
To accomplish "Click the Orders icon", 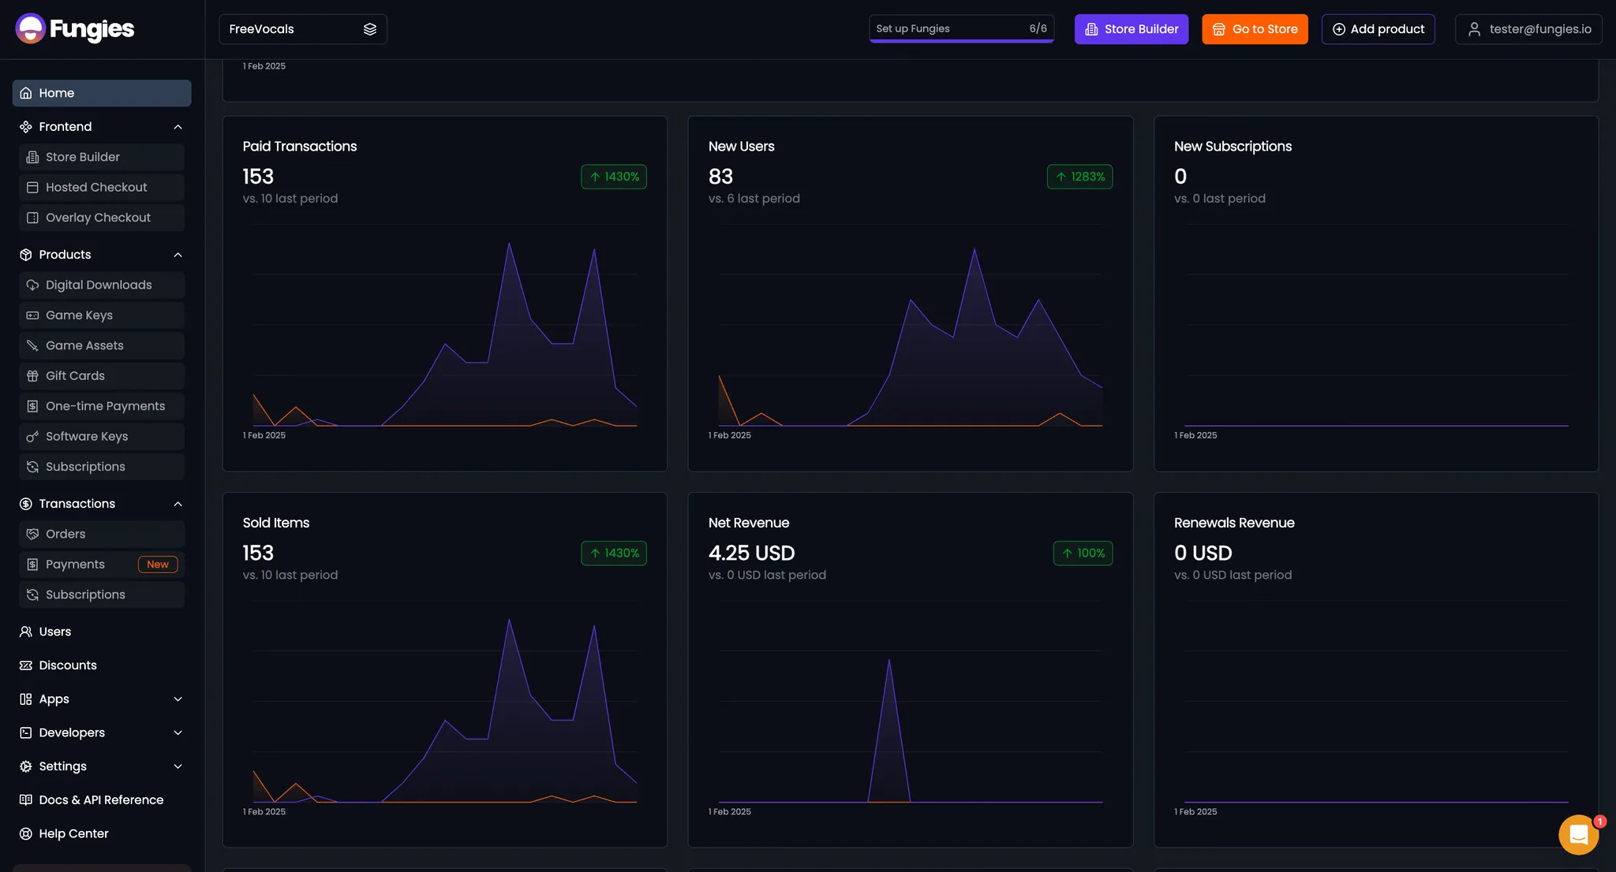I will 32,535.
